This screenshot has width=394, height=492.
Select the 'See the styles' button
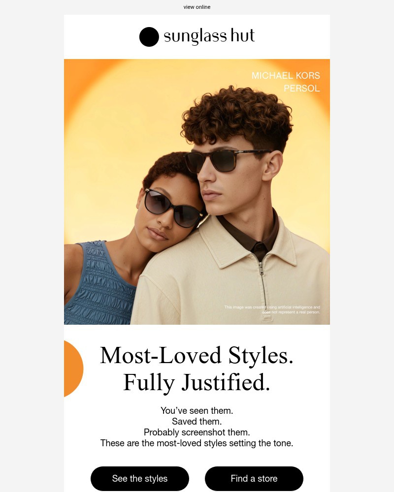click(x=140, y=479)
